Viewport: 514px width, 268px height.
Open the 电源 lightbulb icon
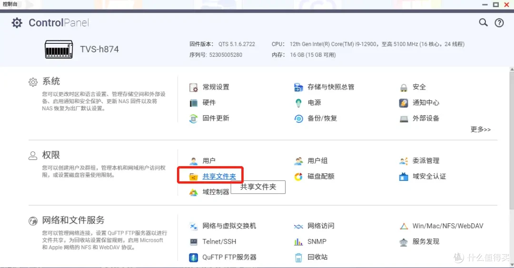click(x=298, y=103)
